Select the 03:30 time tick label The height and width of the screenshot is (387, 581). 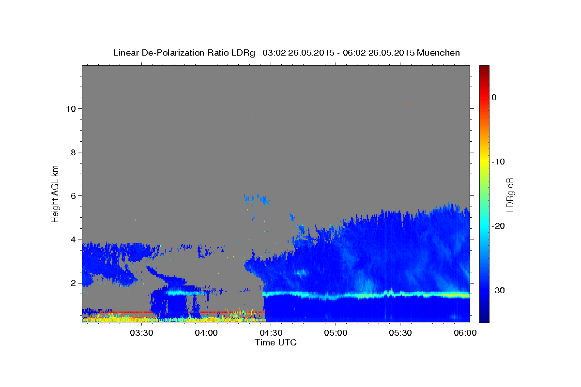click(x=141, y=333)
